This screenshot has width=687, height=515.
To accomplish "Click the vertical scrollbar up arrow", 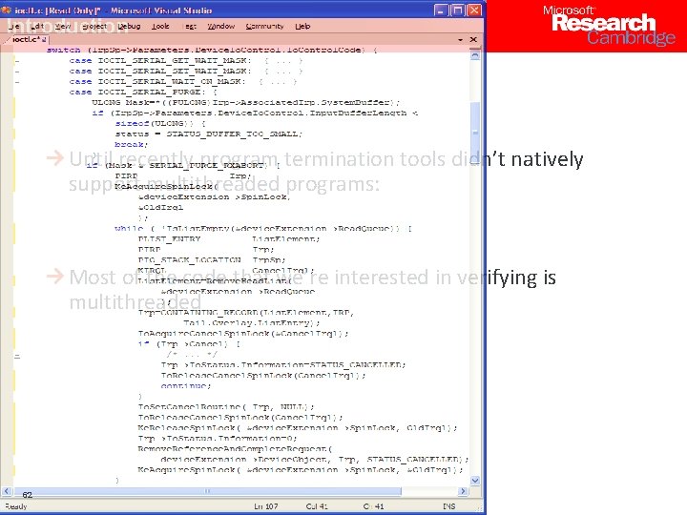I will tap(475, 55).
